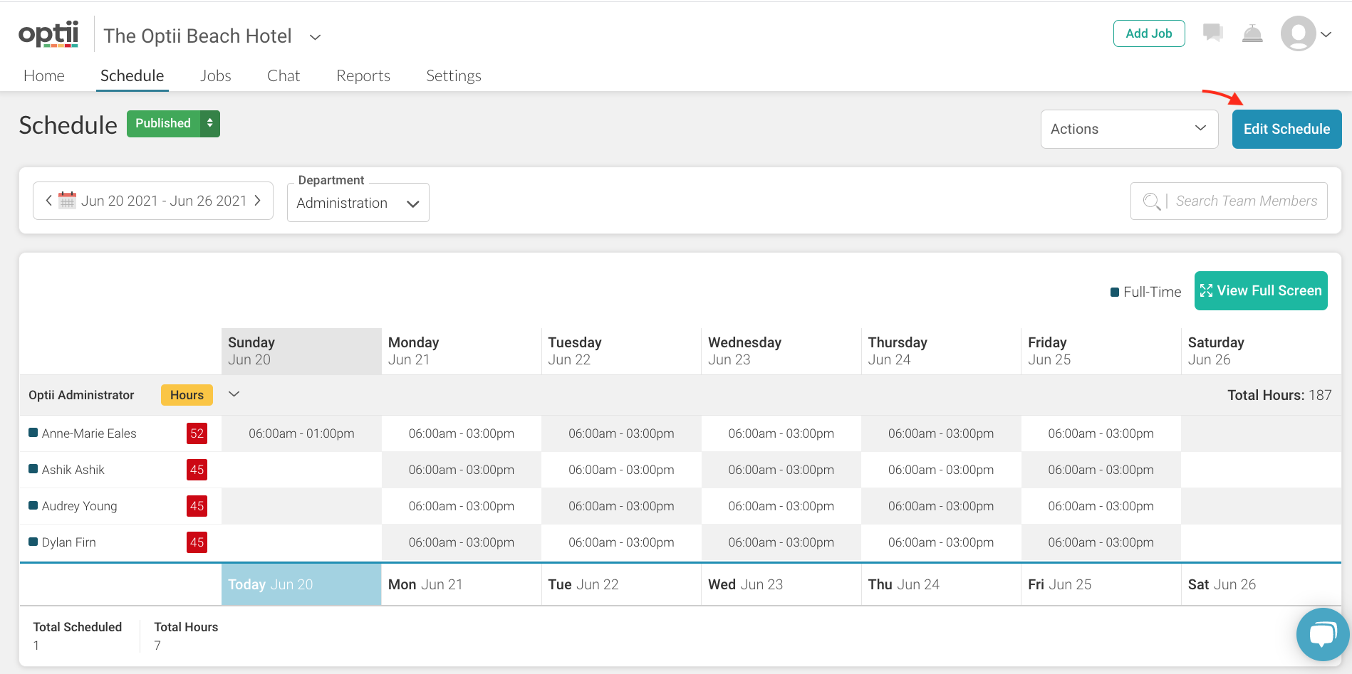Click Anne-Marie Eales' Sunday 06:00am-01:00pm shift
Image resolution: width=1352 pixels, height=674 pixels.
pos(301,433)
